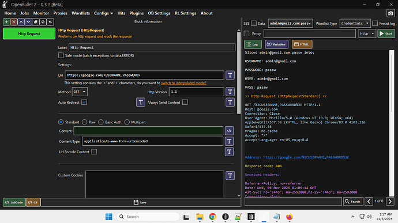Image resolution: width=398 pixels, height=223 pixels.
Task: Toggle variable mode for the Auto Redirect setting
Action: click(141, 102)
